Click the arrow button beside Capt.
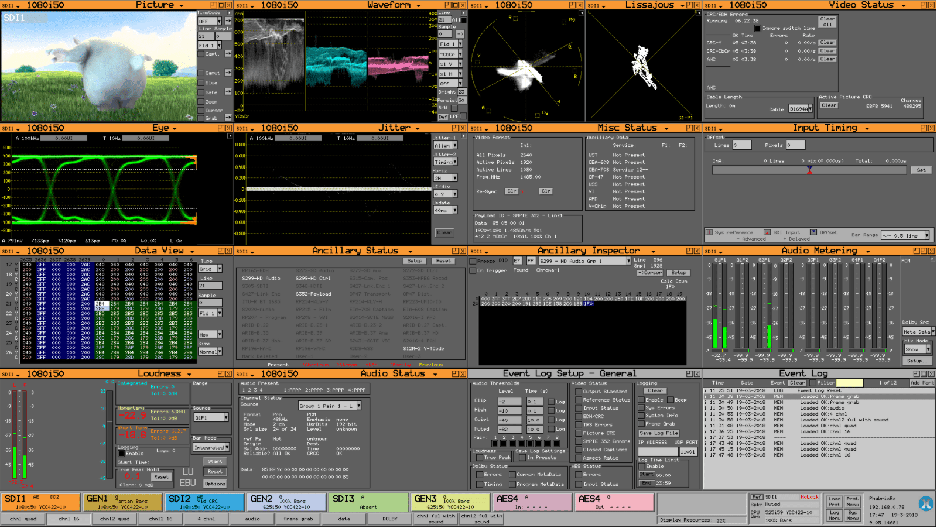Image resolution: width=937 pixels, height=528 pixels. (228, 54)
